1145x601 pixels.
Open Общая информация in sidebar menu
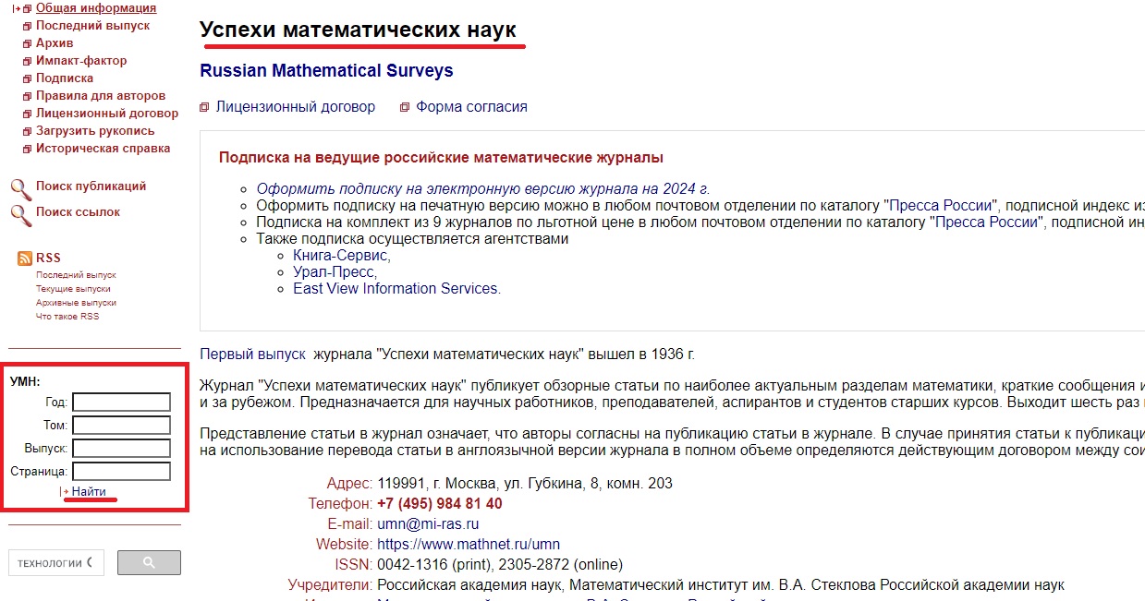(x=96, y=8)
